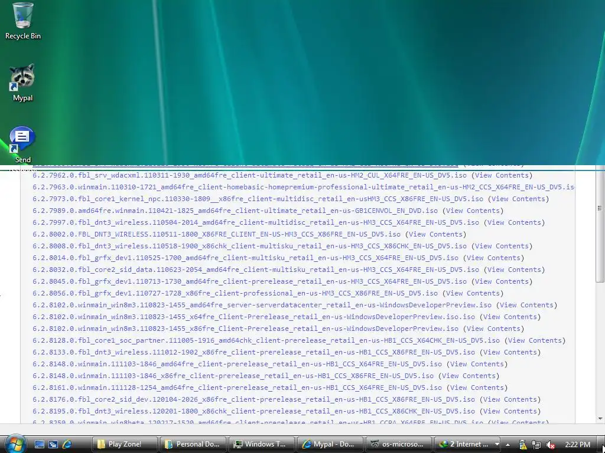Open the muted volume tray icon
This screenshot has height=453, width=605.
click(550, 445)
